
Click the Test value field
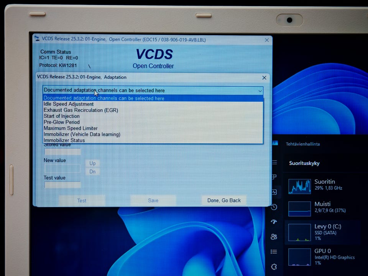click(x=62, y=185)
